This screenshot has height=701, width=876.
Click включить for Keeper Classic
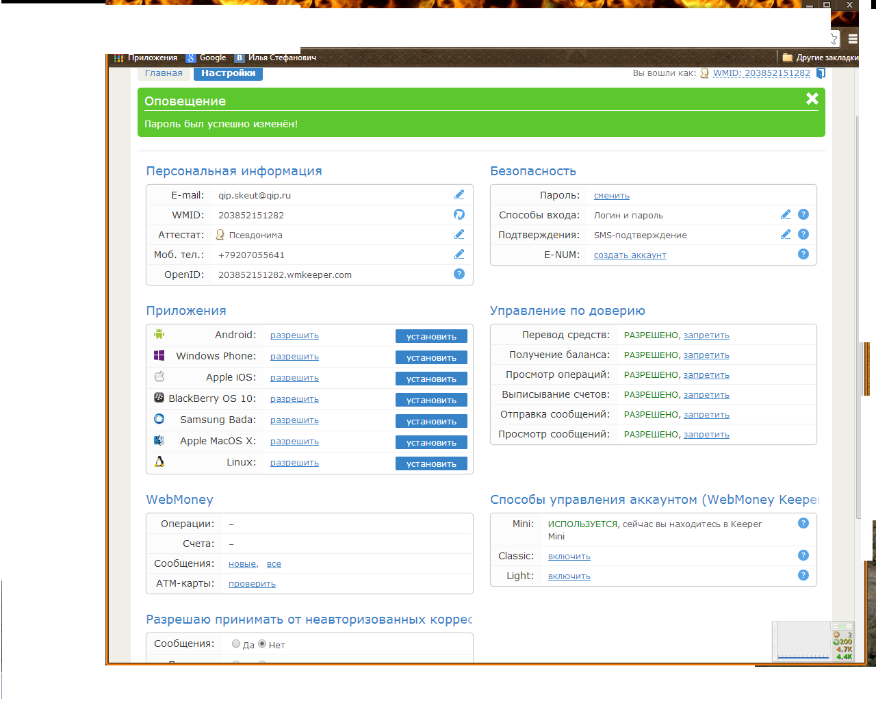coord(569,557)
